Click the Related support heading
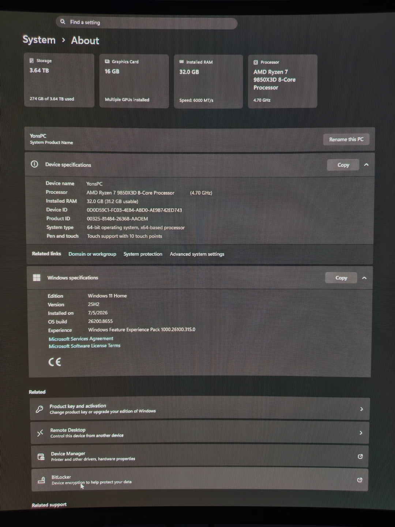 click(49, 505)
